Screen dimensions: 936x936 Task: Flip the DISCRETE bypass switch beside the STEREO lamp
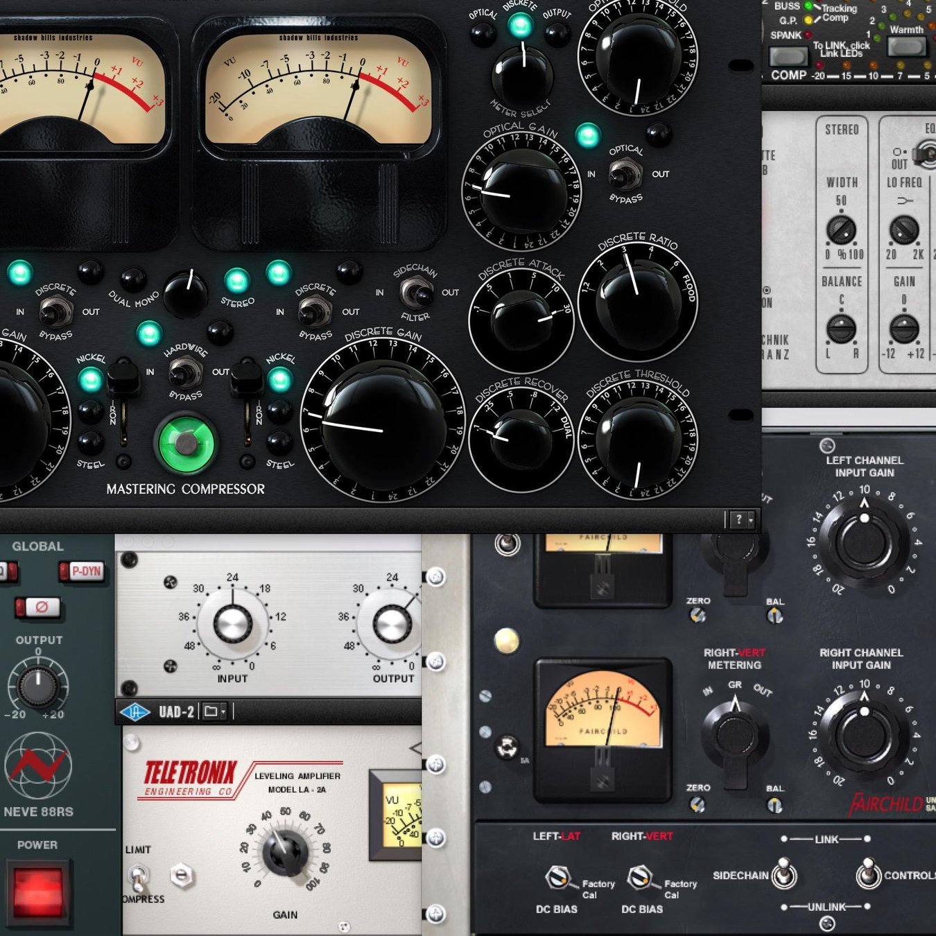(x=315, y=311)
